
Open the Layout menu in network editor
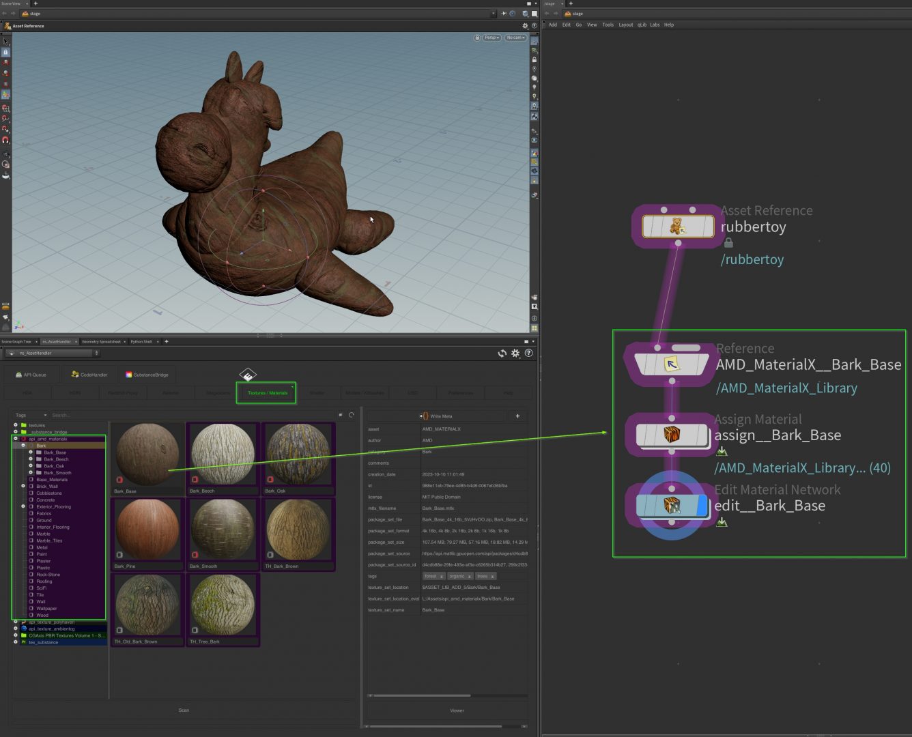coord(625,25)
